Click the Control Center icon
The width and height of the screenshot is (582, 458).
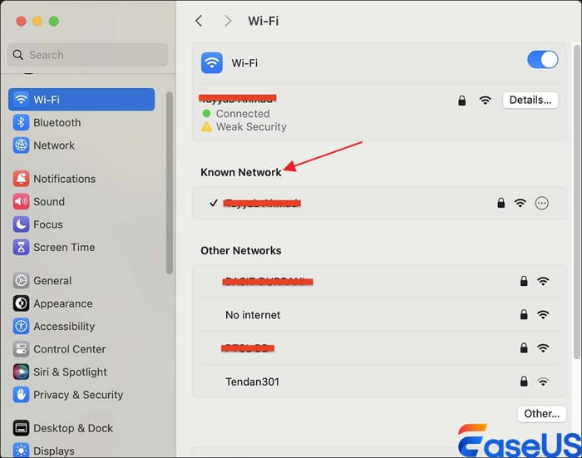(21, 349)
